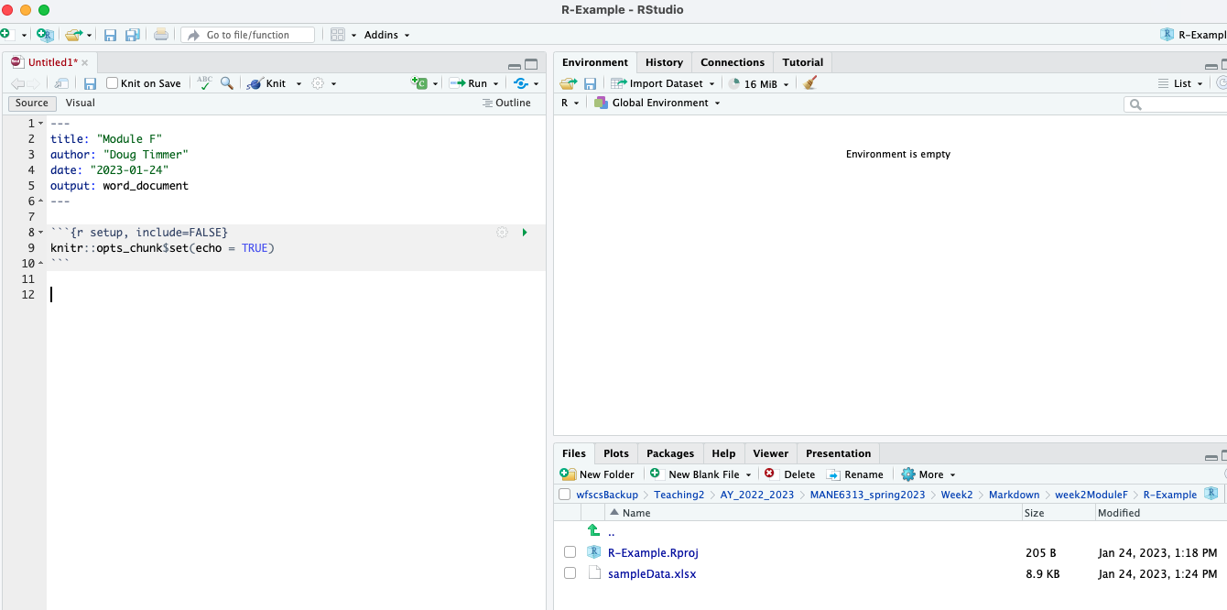Click the run setup chunk green arrow
Image resolution: width=1227 pixels, height=610 pixels.
click(x=525, y=232)
